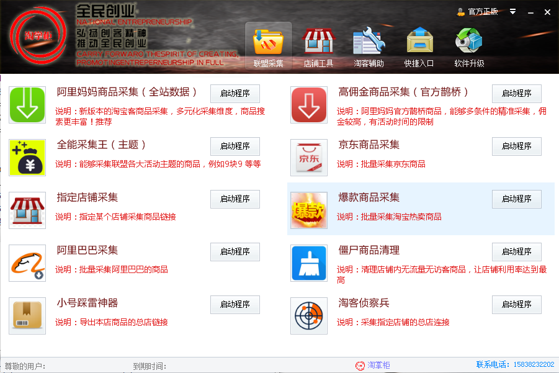The image size is (559, 373).
Task: Launch the 指定店铺采集 program
Action: click(235, 199)
